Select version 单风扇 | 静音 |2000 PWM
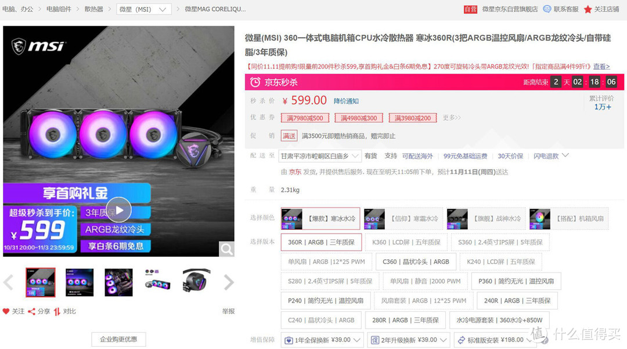 (x=426, y=281)
